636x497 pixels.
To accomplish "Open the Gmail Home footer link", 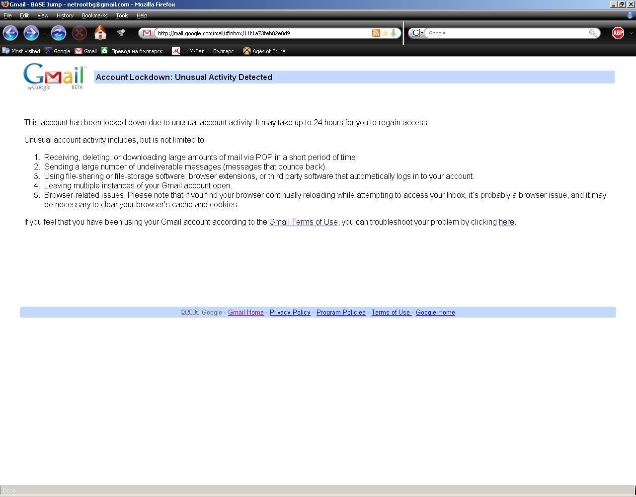I will (x=246, y=312).
